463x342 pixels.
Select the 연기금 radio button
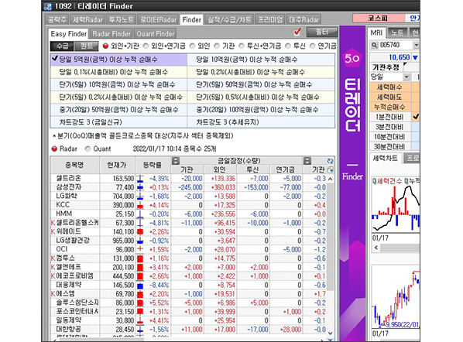312,46
